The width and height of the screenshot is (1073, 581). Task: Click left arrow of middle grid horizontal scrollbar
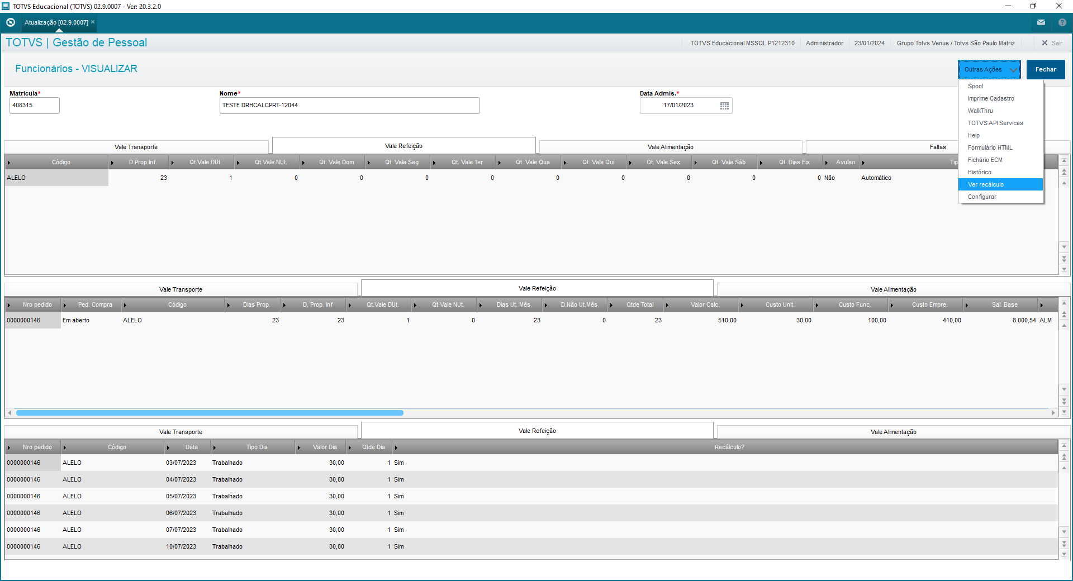click(x=10, y=413)
